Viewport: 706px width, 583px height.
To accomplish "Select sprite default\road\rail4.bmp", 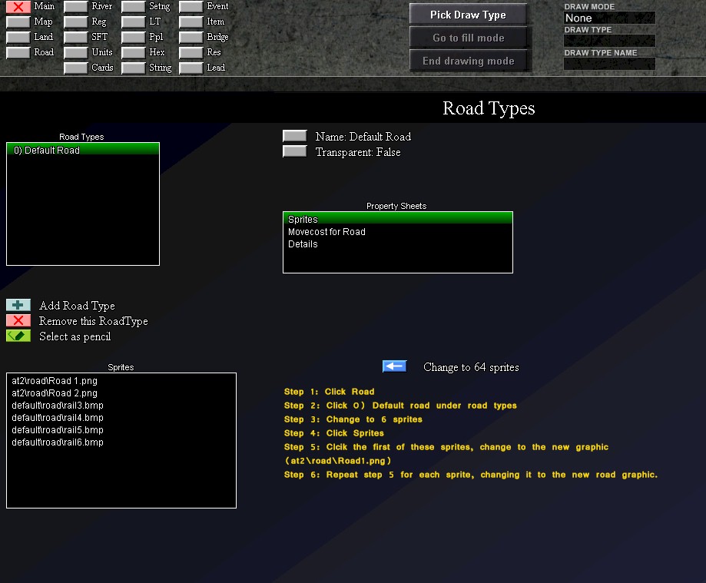I will 121,417.
